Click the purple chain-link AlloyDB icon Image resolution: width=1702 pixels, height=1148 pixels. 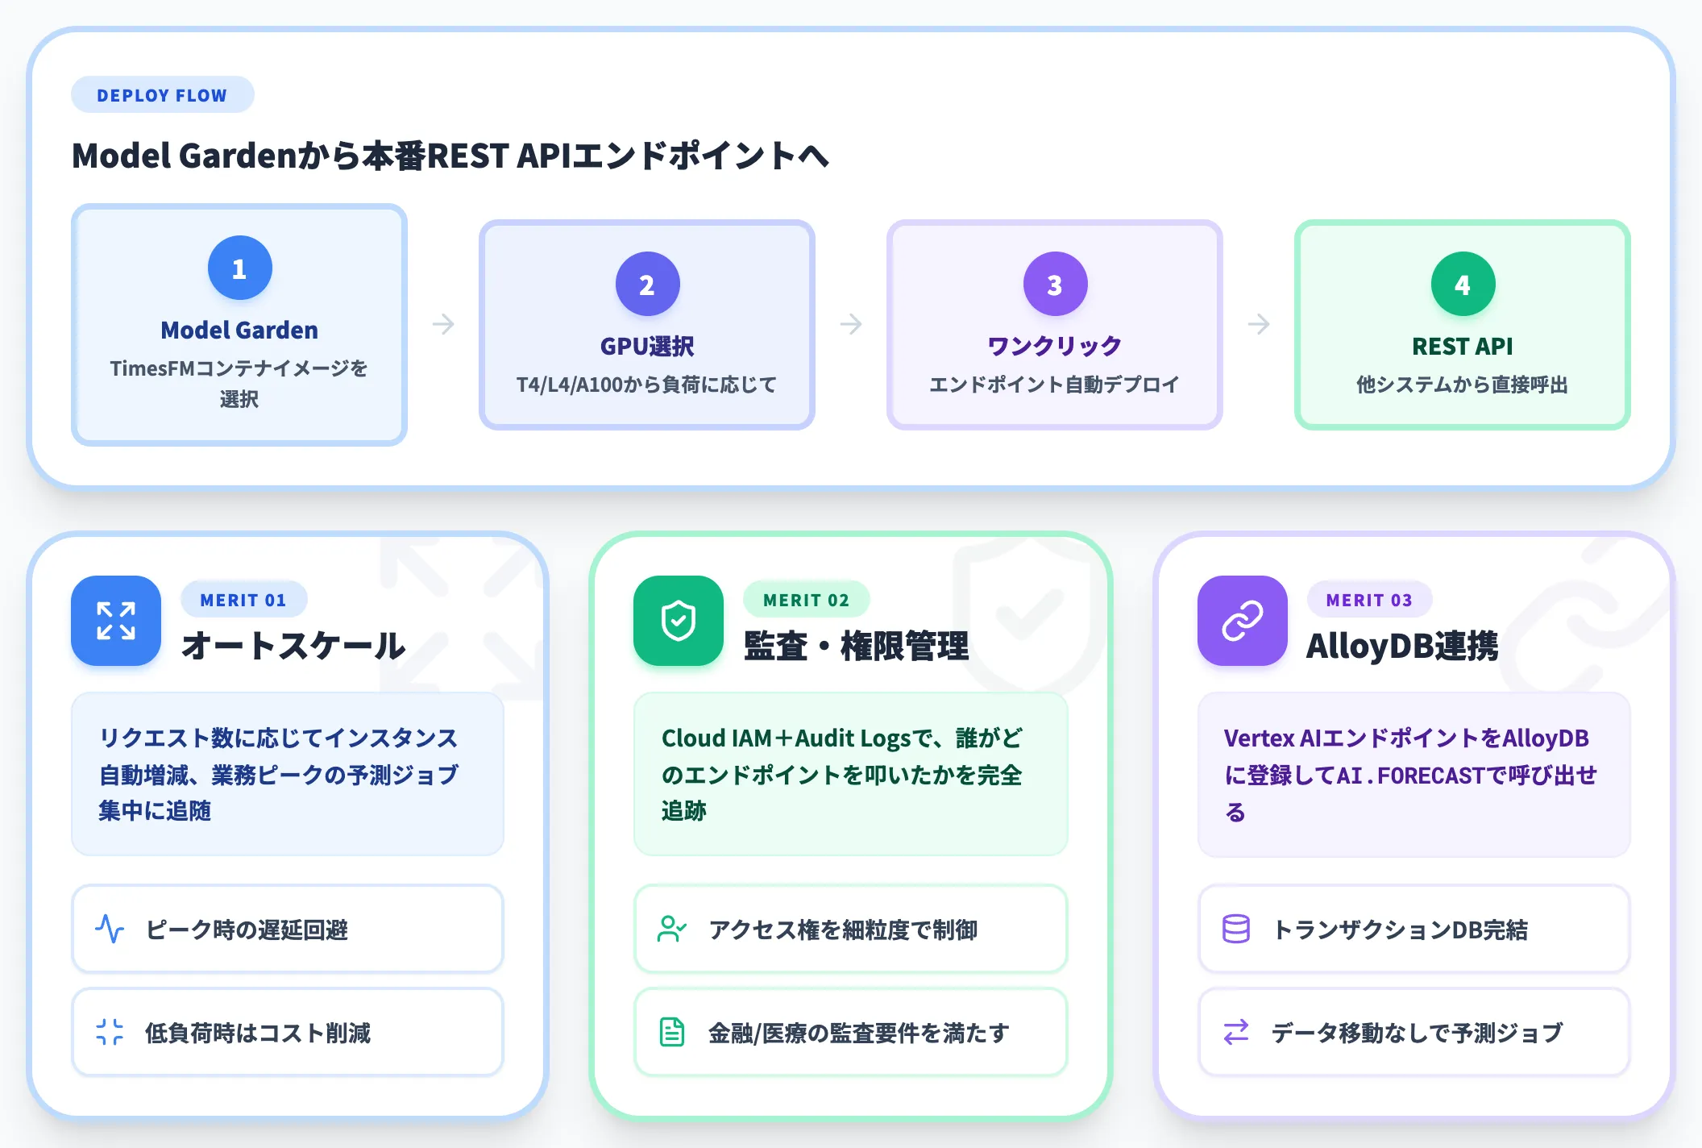[1242, 621]
